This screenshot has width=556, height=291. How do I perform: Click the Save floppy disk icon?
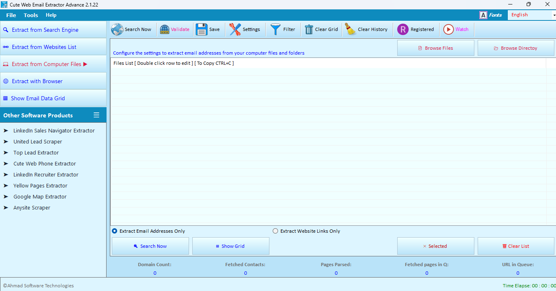click(x=202, y=29)
